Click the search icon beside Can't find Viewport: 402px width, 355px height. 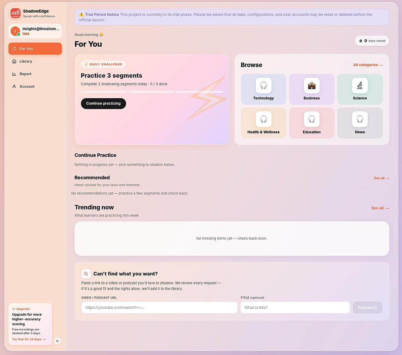tap(86, 274)
